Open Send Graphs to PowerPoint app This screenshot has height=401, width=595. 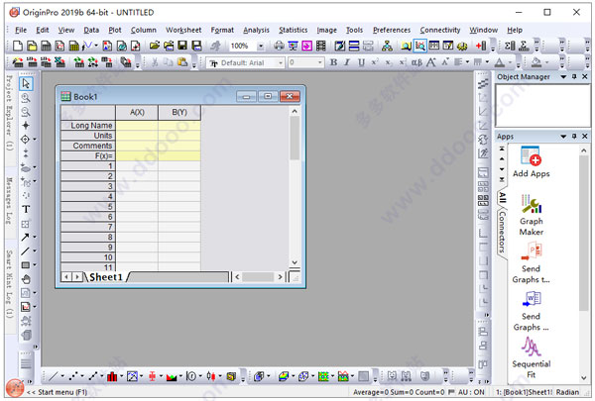click(x=531, y=262)
